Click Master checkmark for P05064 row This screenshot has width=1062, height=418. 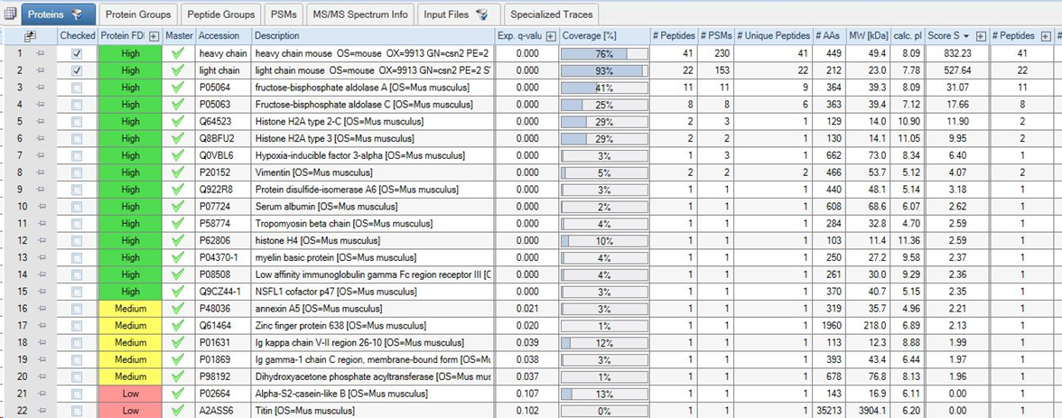pyautogui.click(x=179, y=87)
